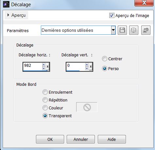This screenshot has height=150, width=155.
Task: Toggle the Aperçu de l'image checkbox
Action: coord(112,15)
